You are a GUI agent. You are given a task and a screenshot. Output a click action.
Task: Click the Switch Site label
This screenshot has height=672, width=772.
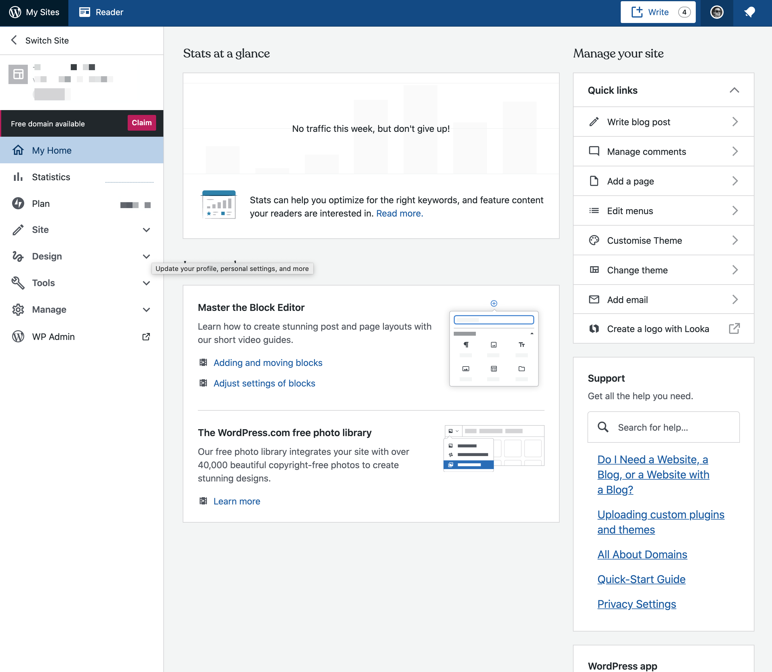(47, 41)
